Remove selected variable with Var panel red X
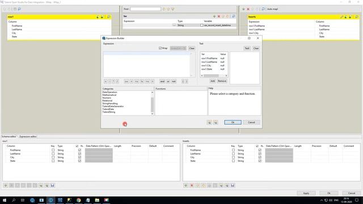This screenshot has height=204, width=363. (218, 16)
